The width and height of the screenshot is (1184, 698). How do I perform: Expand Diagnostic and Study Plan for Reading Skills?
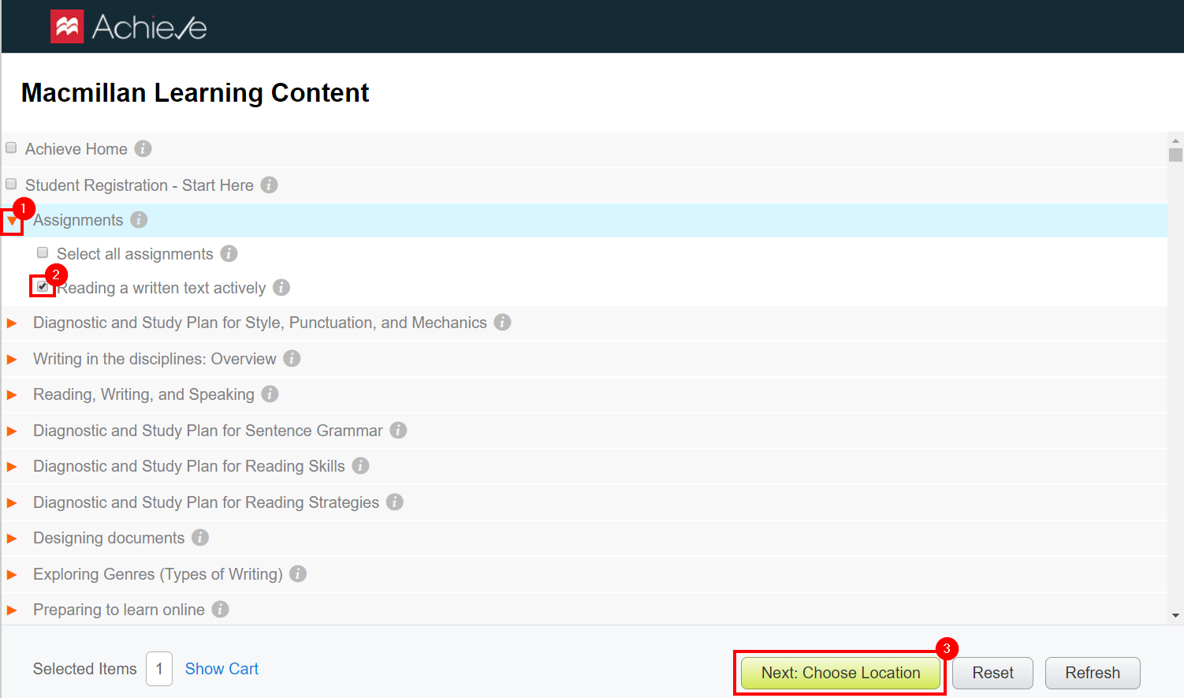[13, 466]
